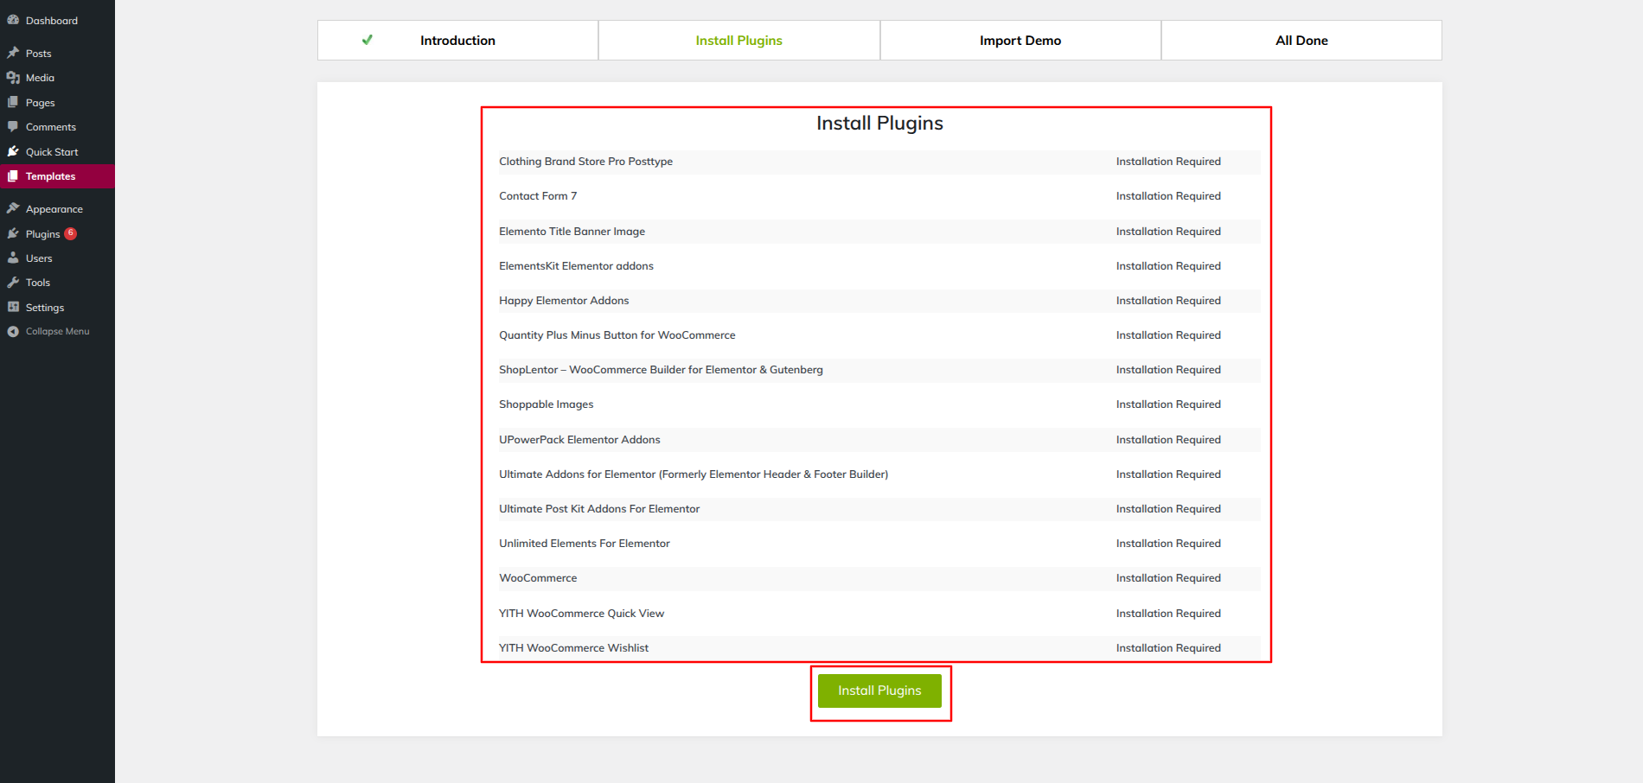Select the Install Plugins step tab

(x=738, y=40)
